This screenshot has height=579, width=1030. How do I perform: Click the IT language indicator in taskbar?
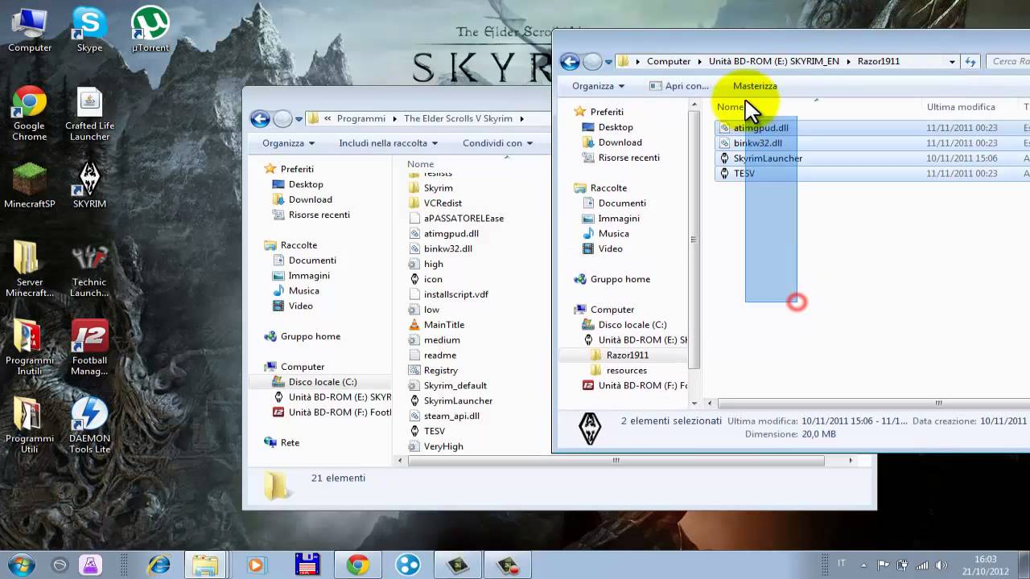point(842,565)
